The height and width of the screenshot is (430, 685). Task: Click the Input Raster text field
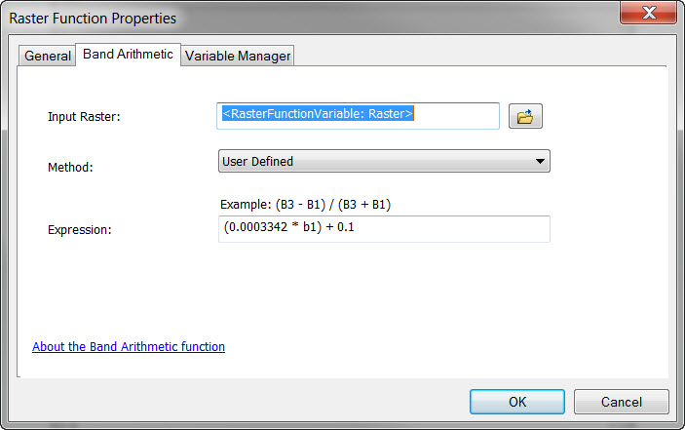(x=358, y=115)
